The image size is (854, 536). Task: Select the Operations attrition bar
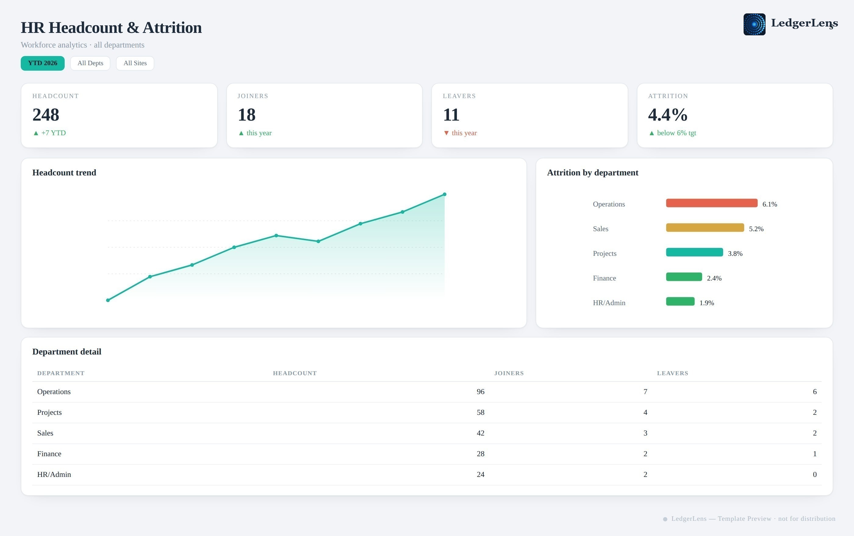pyautogui.click(x=712, y=203)
